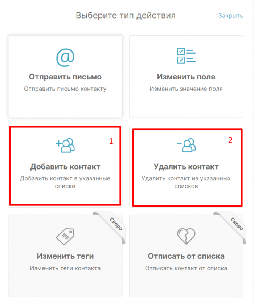
Task: Click description Изменить значение поля
Action: [x=186, y=89]
